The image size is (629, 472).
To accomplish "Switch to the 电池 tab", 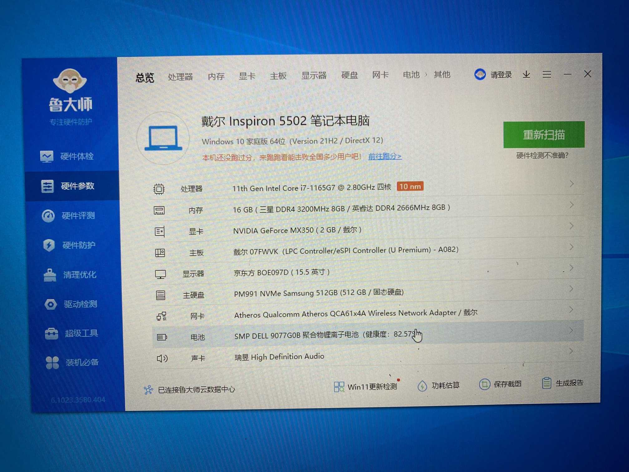I will click(x=411, y=75).
